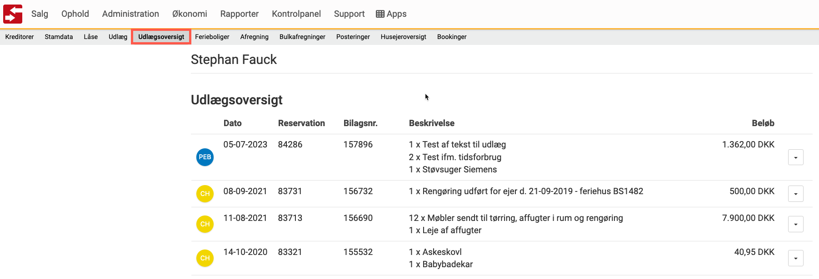Click the CH badge for 14-10-2020
This screenshot has width=819, height=279.
point(205,258)
